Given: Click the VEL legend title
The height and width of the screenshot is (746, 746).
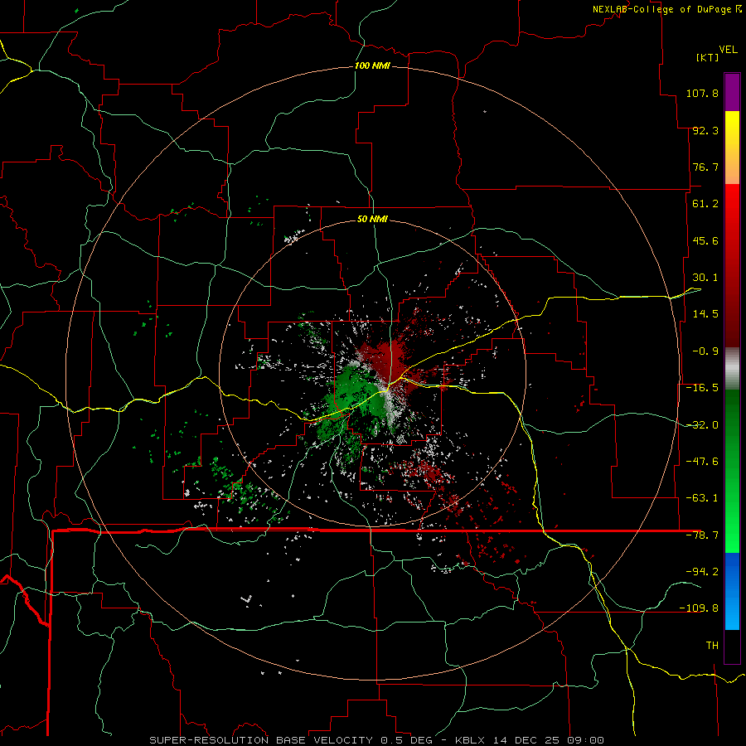Looking at the screenshot, I should coord(728,50).
